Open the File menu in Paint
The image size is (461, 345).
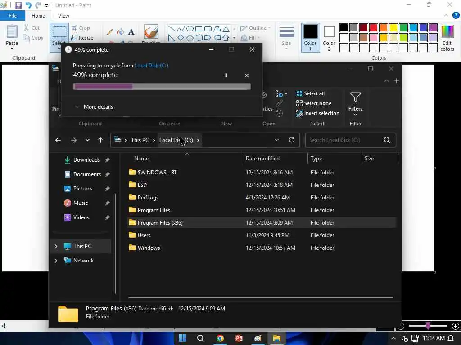13,16
